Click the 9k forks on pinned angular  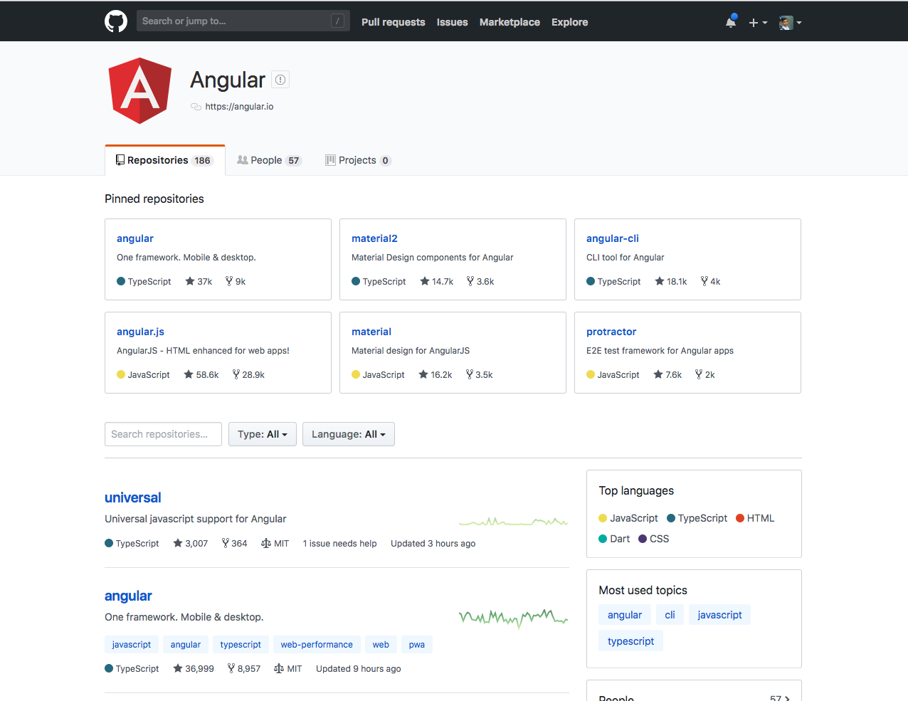(x=236, y=281)
